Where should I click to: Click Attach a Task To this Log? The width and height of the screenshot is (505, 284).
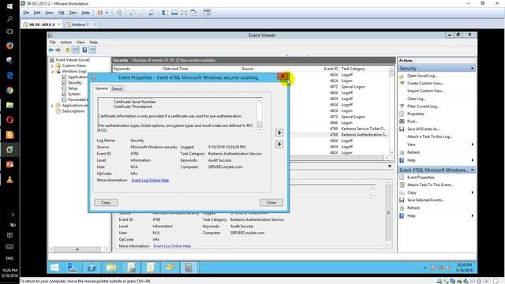pyautogui.click(x=429, y=136)
